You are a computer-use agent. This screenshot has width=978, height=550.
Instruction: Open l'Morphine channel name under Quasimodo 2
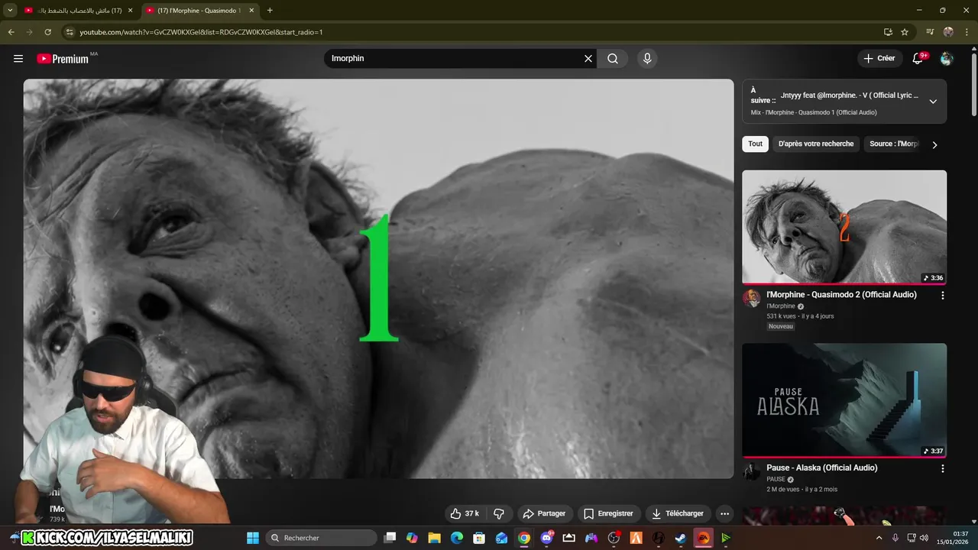point(782,306)
